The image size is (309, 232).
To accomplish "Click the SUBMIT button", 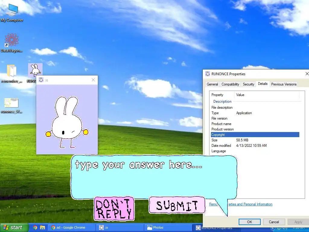I will [x=177, y=205].
